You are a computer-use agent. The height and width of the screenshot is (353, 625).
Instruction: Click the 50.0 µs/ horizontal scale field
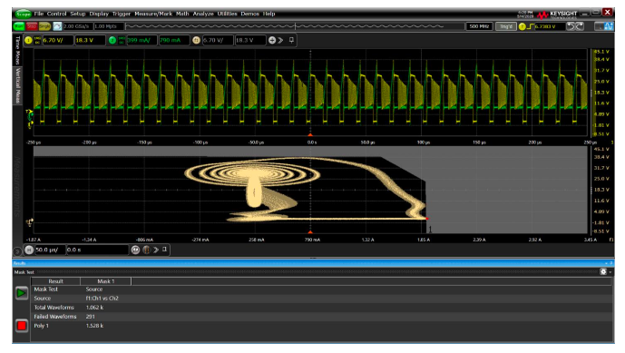(50, 250)
